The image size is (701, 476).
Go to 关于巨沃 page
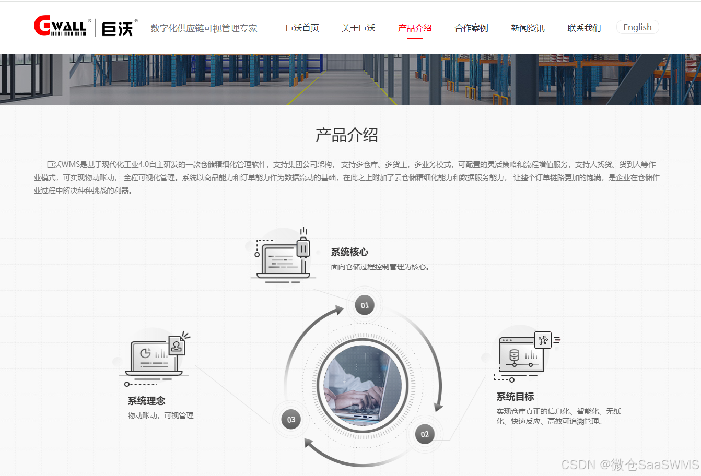[358, 28]
